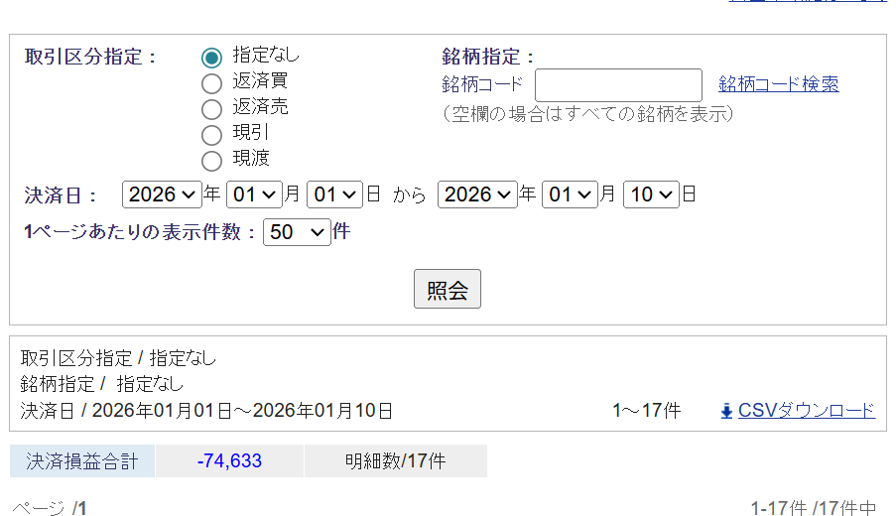This screenshot has width=896, height=516.
Task: Open the 銘柄コード検索 link
Action: tap(779, 84)
